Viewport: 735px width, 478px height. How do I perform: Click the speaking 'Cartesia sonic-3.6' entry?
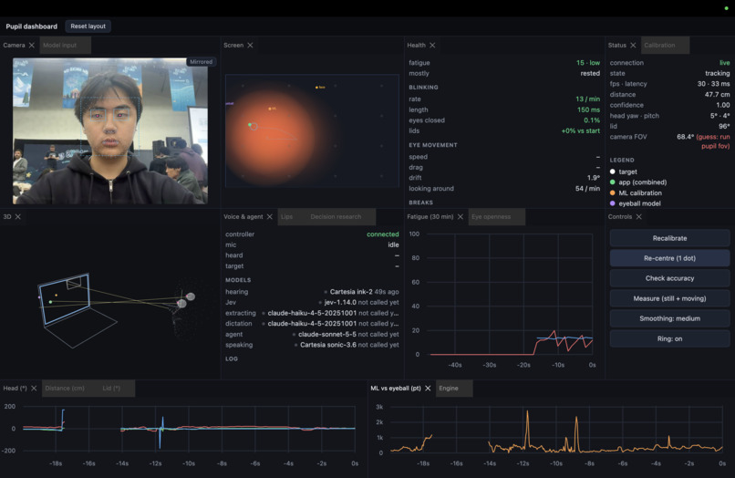point(328,345)
